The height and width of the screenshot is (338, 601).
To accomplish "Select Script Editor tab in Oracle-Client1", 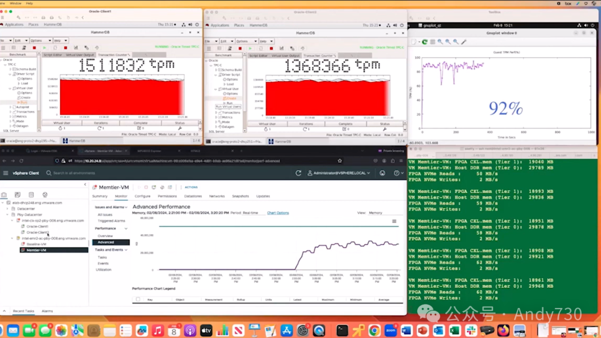I will [x=53, y=54].
